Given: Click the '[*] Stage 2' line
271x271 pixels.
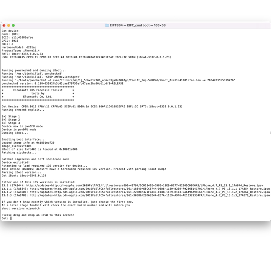Looking at the screenshot, I should [x=11, y=120].
